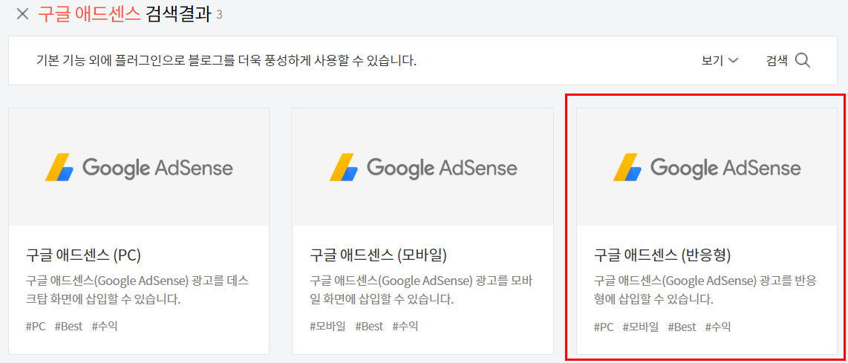Viewport: 848px width, 363px height.
Task: Select the 구글 애드센스 (PC) title
Action: pos(83,255)
